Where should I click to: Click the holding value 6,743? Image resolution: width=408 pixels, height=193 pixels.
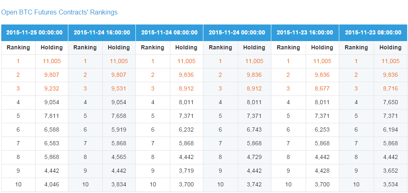[254, 129]
